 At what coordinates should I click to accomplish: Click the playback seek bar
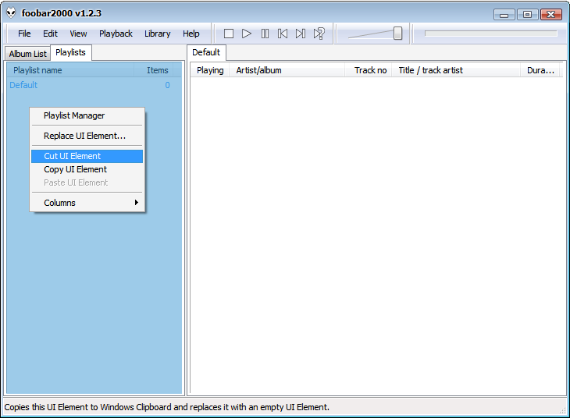[491, 34]
